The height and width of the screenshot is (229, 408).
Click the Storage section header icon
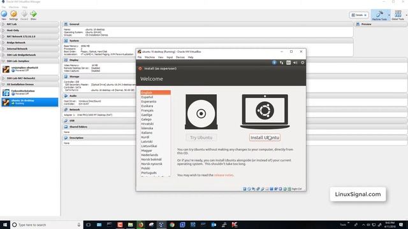(x=66, y=76)
